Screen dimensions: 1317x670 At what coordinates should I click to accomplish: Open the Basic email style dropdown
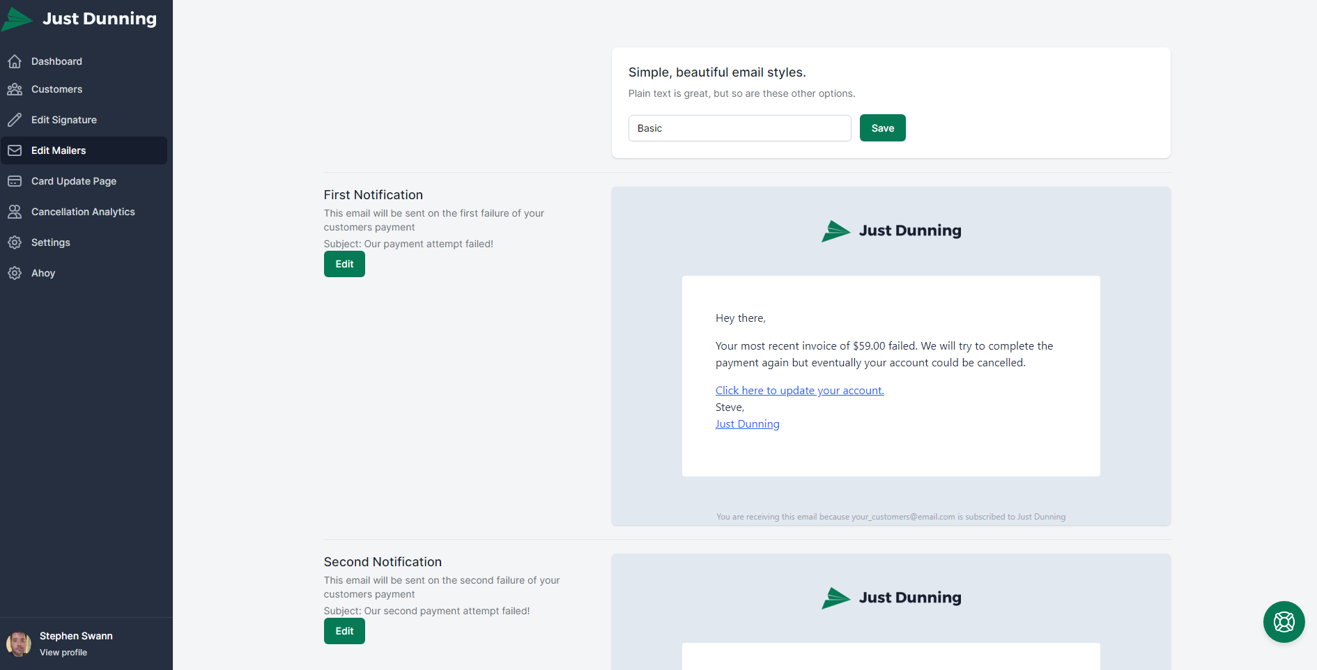pyautogui.click(x=739, y=128)
